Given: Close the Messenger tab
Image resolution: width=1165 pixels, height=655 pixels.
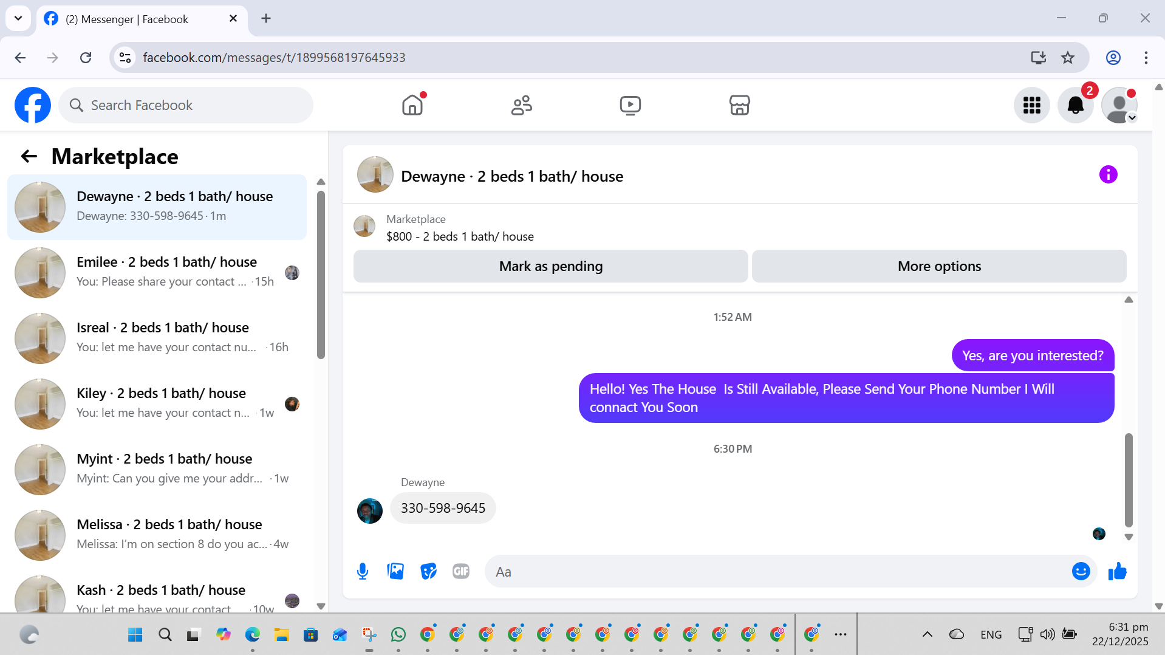Looking at the screenshot, I should point(233,19).
